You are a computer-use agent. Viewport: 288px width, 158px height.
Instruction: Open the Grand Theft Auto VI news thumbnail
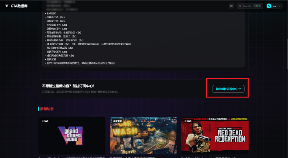coord(72,136)
